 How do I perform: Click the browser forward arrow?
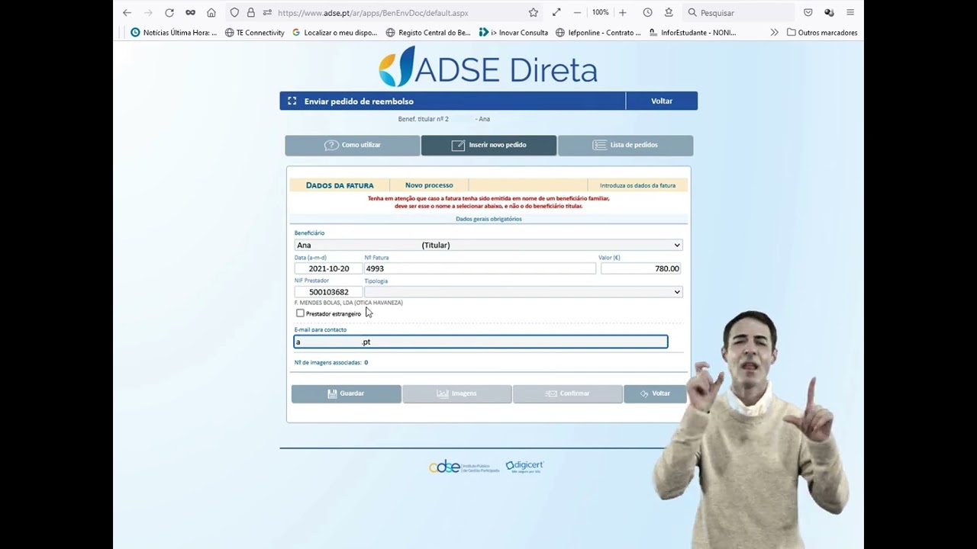tap(148, 13)
